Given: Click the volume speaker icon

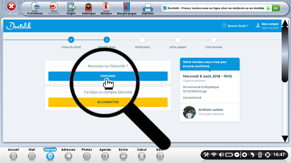Looking at the screenshot, I should pos(221,155).
